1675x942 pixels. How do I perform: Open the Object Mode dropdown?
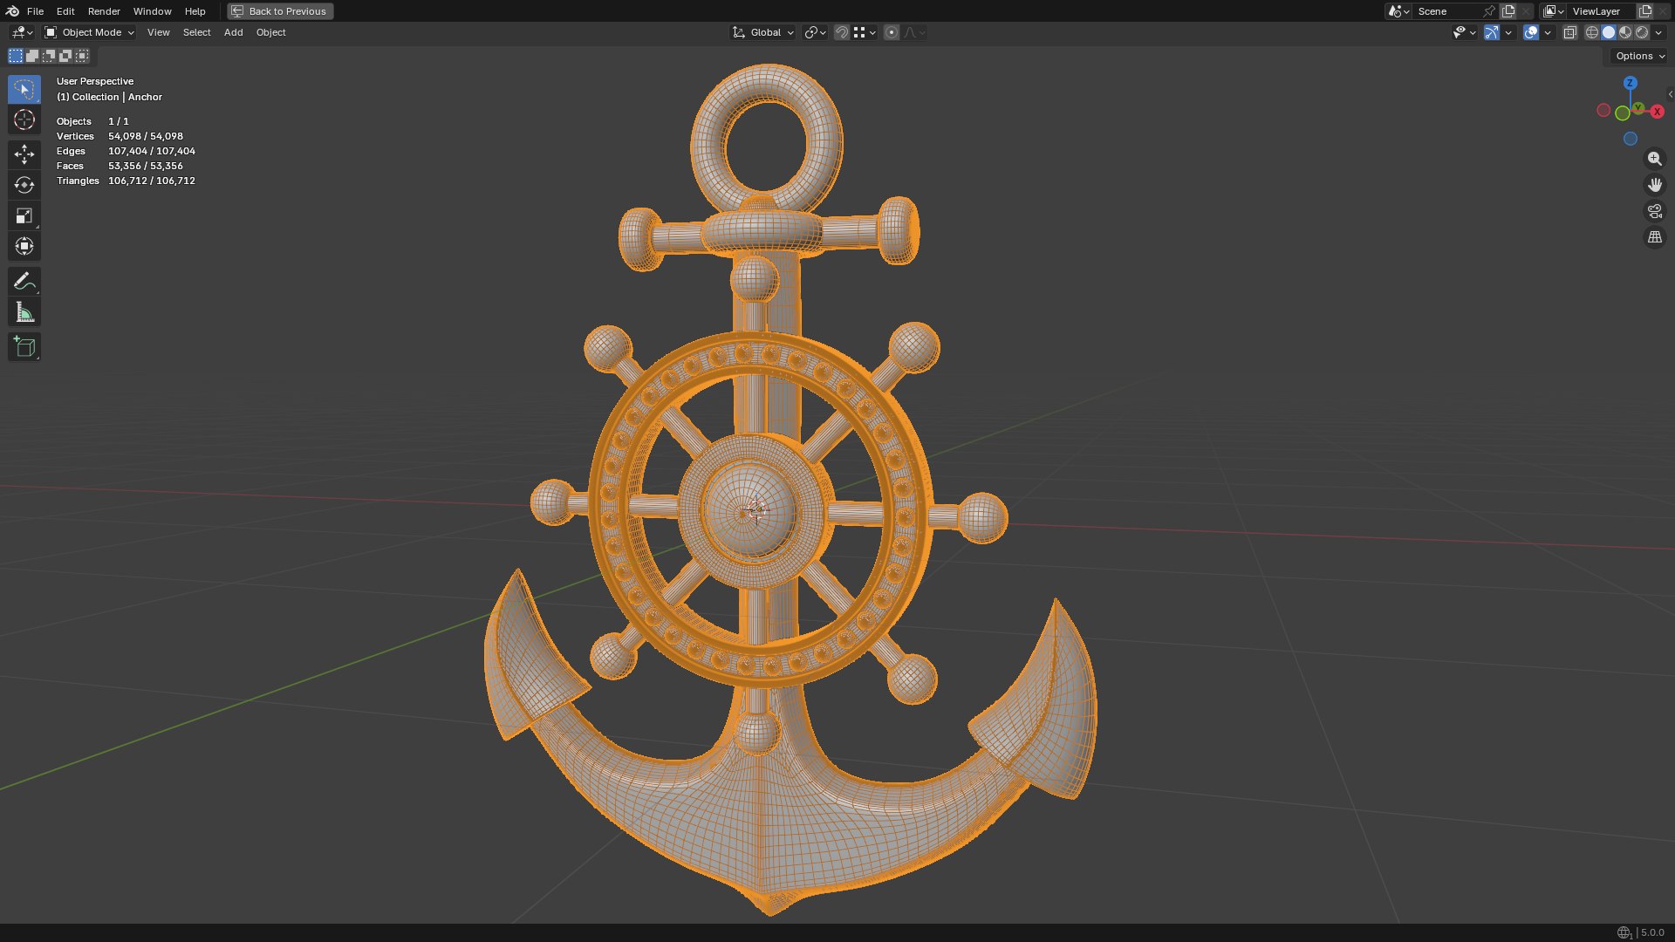[90, 32]
